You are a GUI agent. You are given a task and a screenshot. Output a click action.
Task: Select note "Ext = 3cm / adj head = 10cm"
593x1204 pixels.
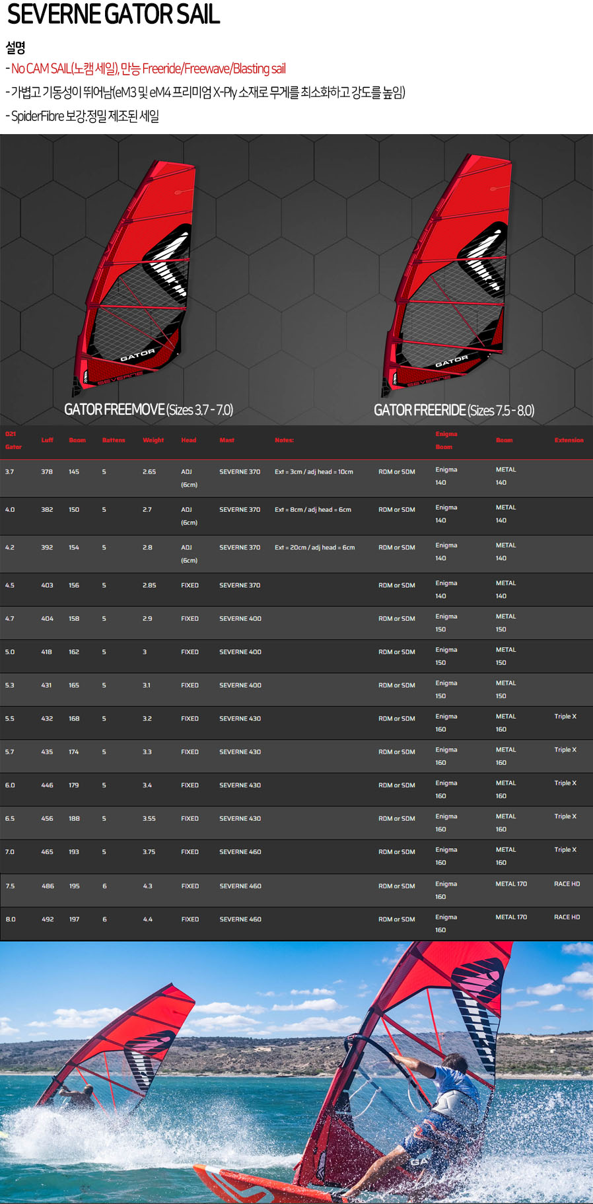tap(314, 472)
